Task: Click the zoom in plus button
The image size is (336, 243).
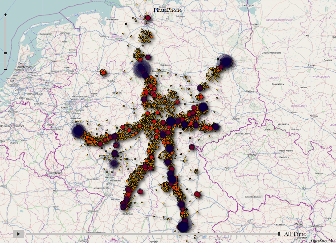Action: coord(5,15)
